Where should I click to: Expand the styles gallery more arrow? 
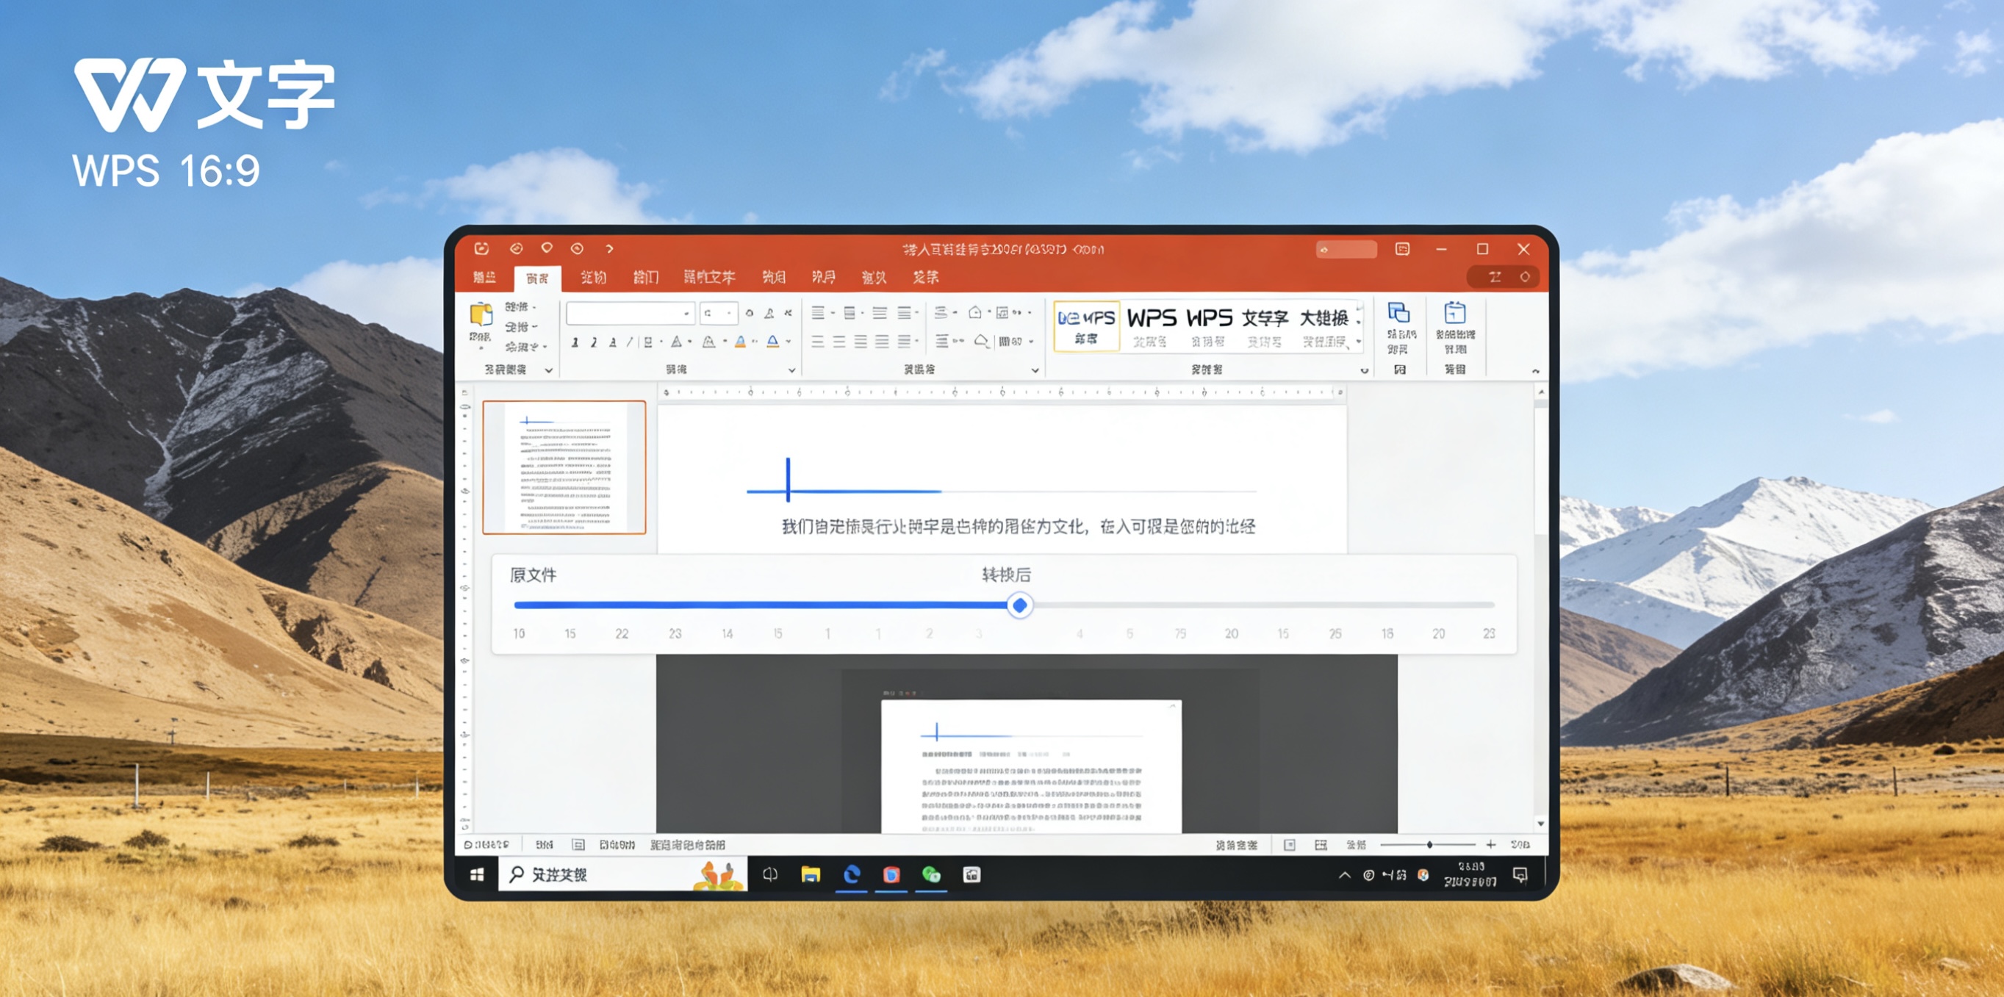[1358, 342]
